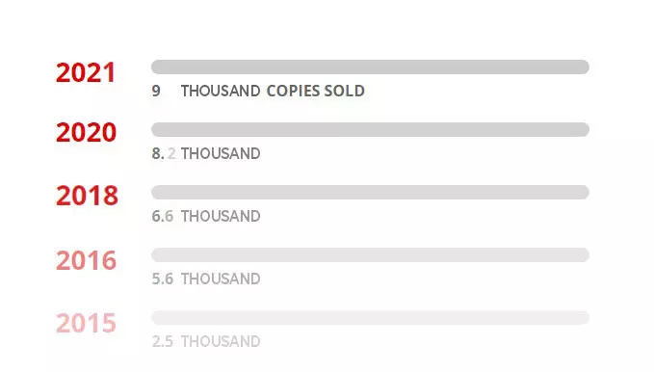
Task: Click the 2016 year label
Action: coord(86,260)
